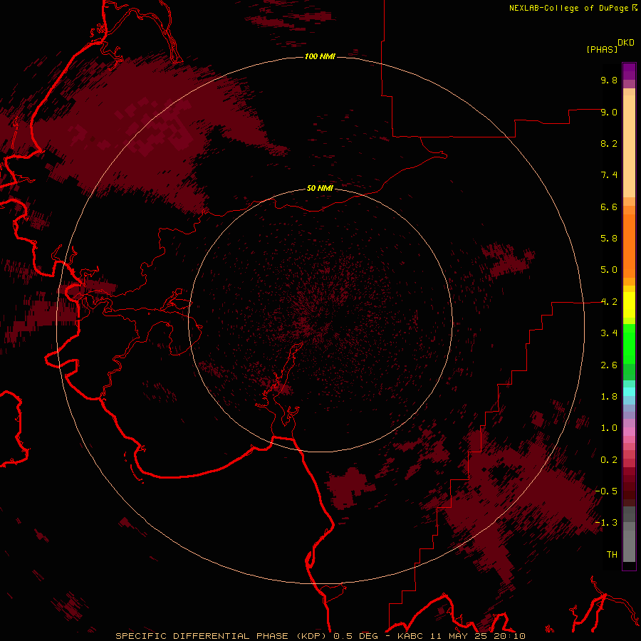
Task: Click the 100 NMI range ring label
Action: click(320, 56)
